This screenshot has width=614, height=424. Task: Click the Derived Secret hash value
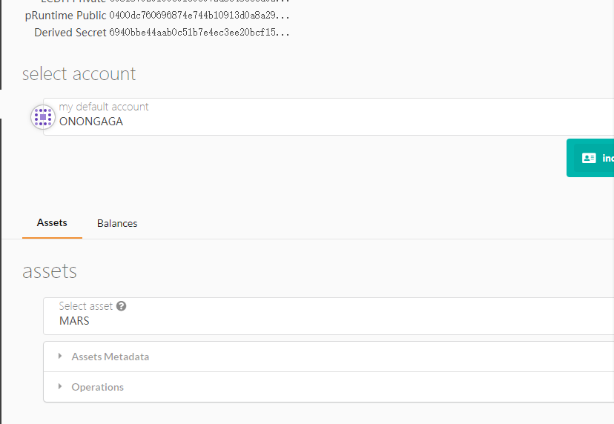[199, 33]
